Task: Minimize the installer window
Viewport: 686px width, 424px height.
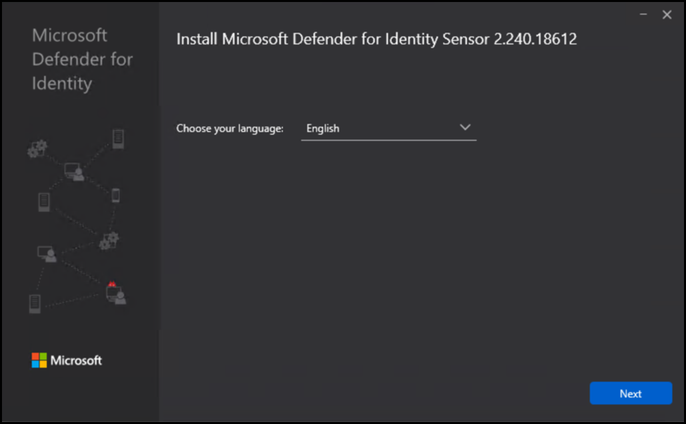Action: pyautogui.click(x=643, y=15)
